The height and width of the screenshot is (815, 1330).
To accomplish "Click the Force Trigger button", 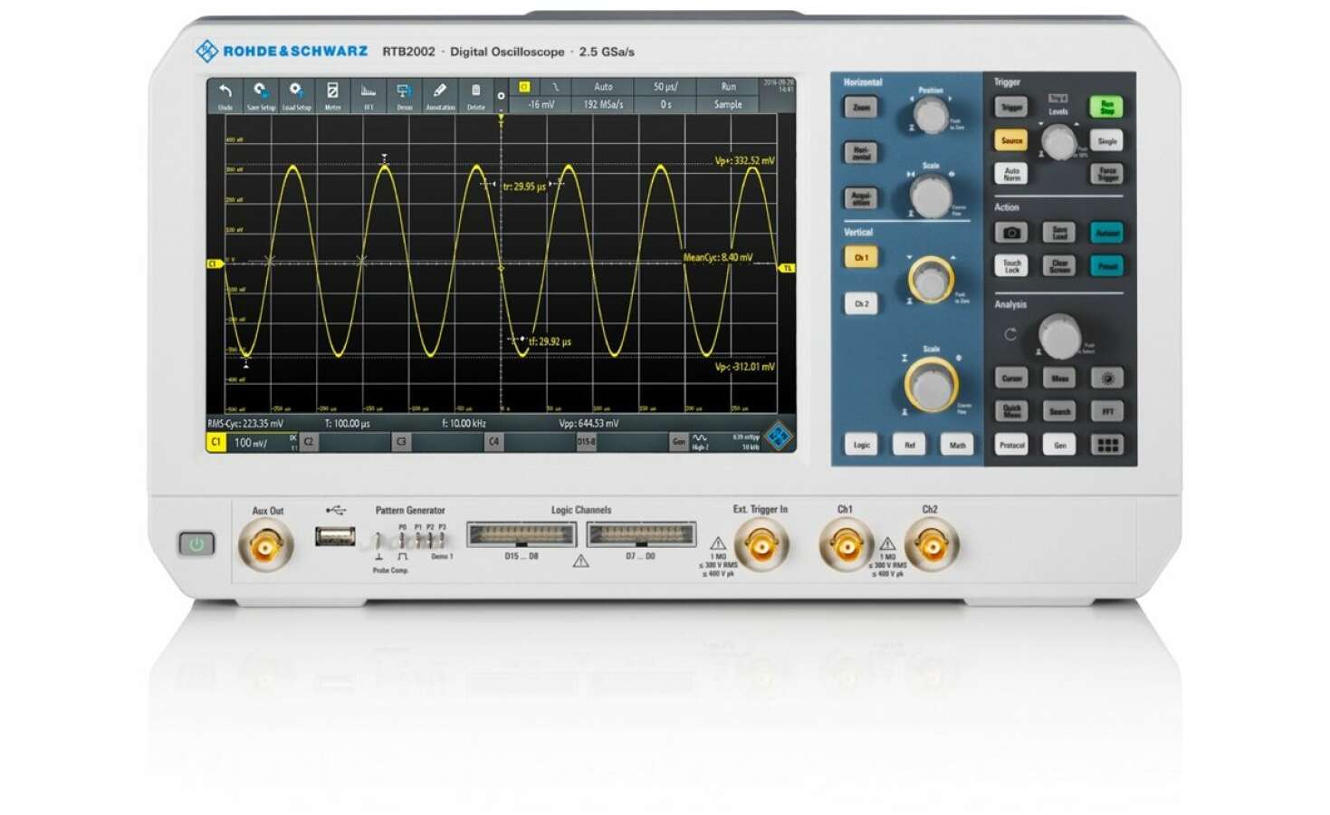I will pyautogui.click(x=1107, y=174).
